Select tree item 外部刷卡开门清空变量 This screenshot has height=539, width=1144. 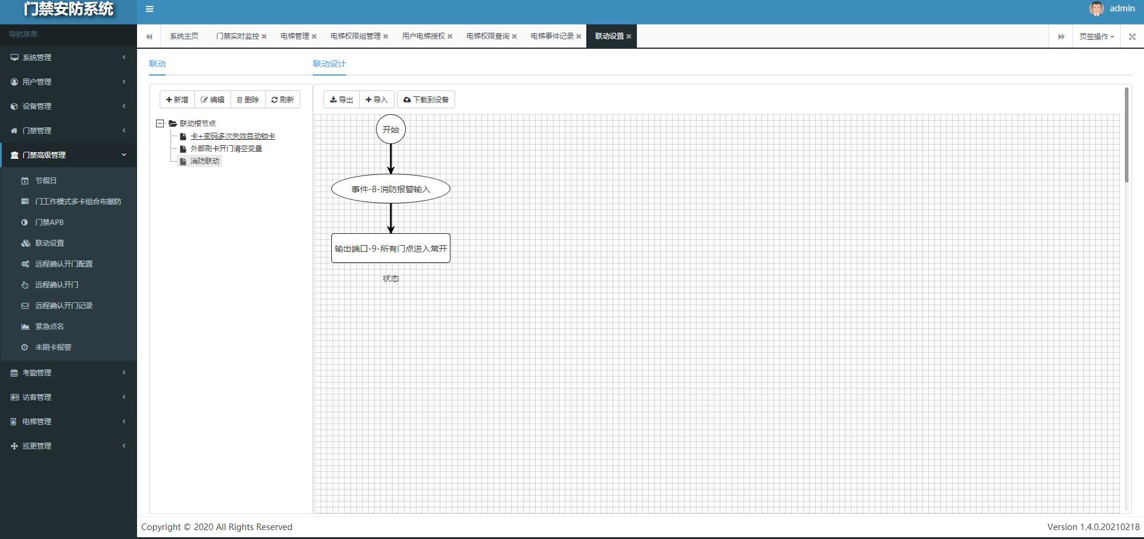click(x=226, y=149)
